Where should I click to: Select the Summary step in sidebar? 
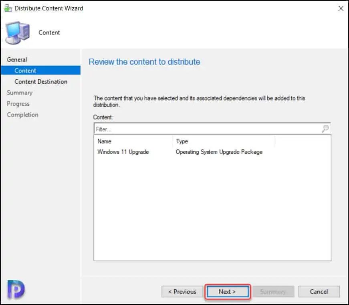pos(20,93)
